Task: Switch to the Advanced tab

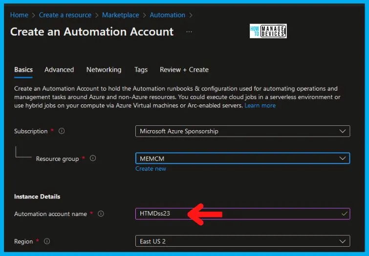Action: 59,70
